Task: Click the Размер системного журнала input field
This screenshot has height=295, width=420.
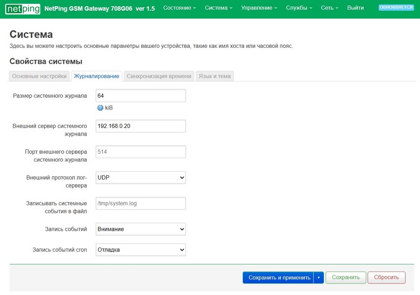Action: (141, 96)
